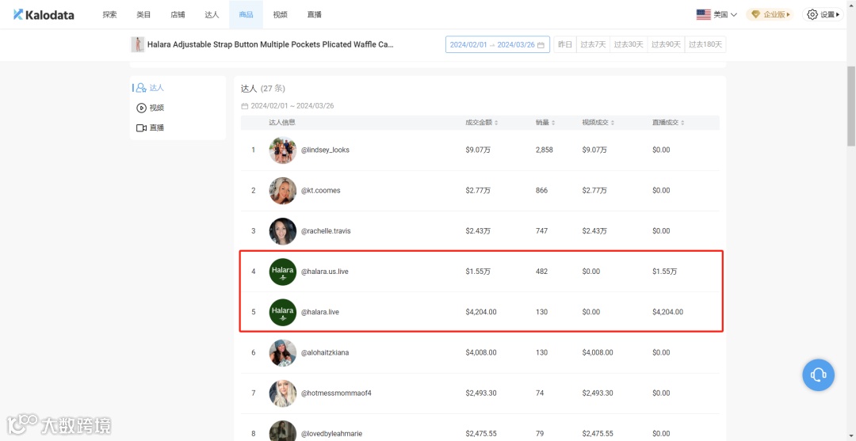This screenshot has width=856, height=441.
Task: Select the 过去180天 date filter
Action: pyautogui.click(x=705, y=44)
